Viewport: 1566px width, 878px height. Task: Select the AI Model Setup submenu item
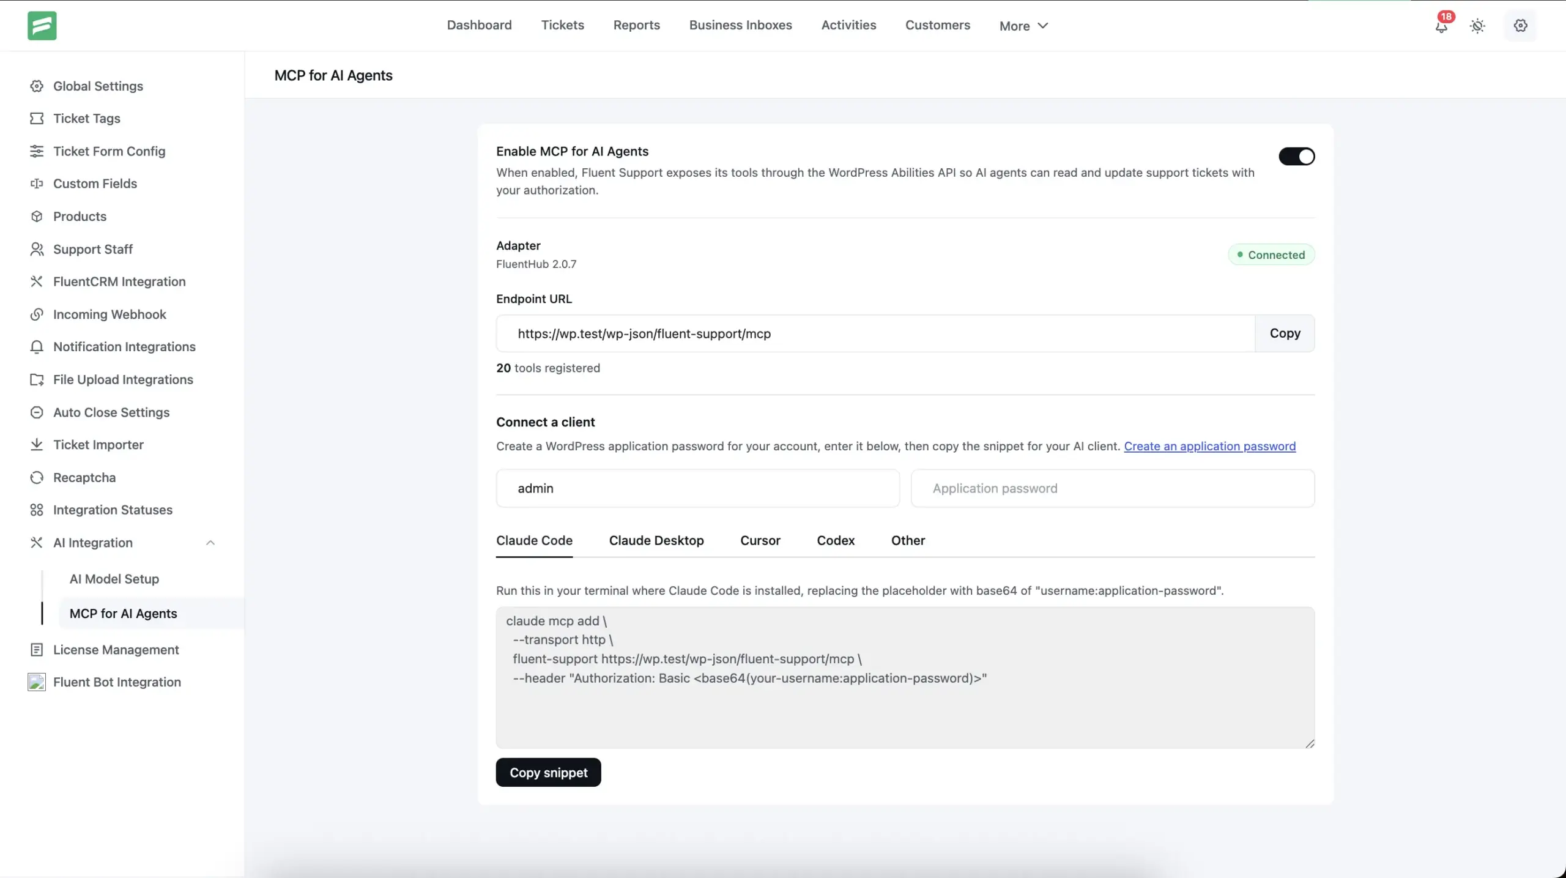[114, 579]
